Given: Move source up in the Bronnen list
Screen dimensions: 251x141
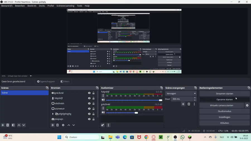Looking at the screenshot, I should coord(69,125).
